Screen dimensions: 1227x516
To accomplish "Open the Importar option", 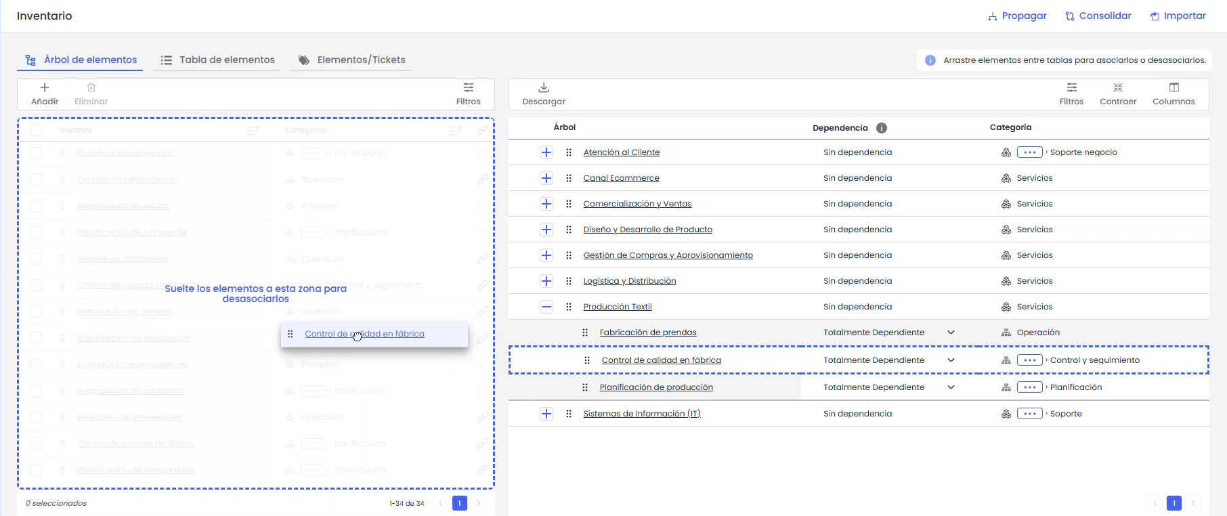I will (1178, 16).
